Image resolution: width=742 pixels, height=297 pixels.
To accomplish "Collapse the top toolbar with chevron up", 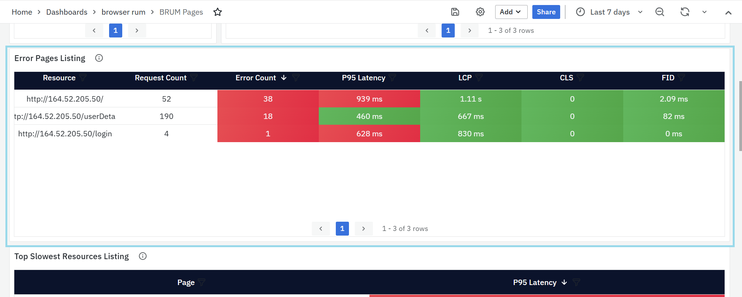I will click(728, 12).
